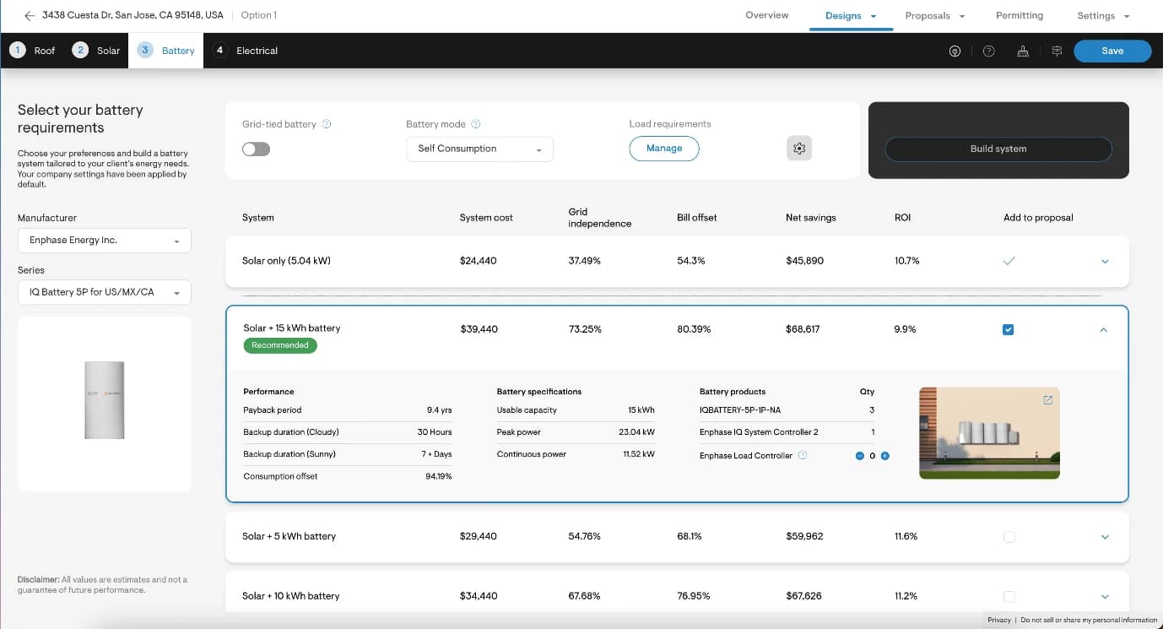
Task: Open the battery image in external view
Action: [1047, 400]
